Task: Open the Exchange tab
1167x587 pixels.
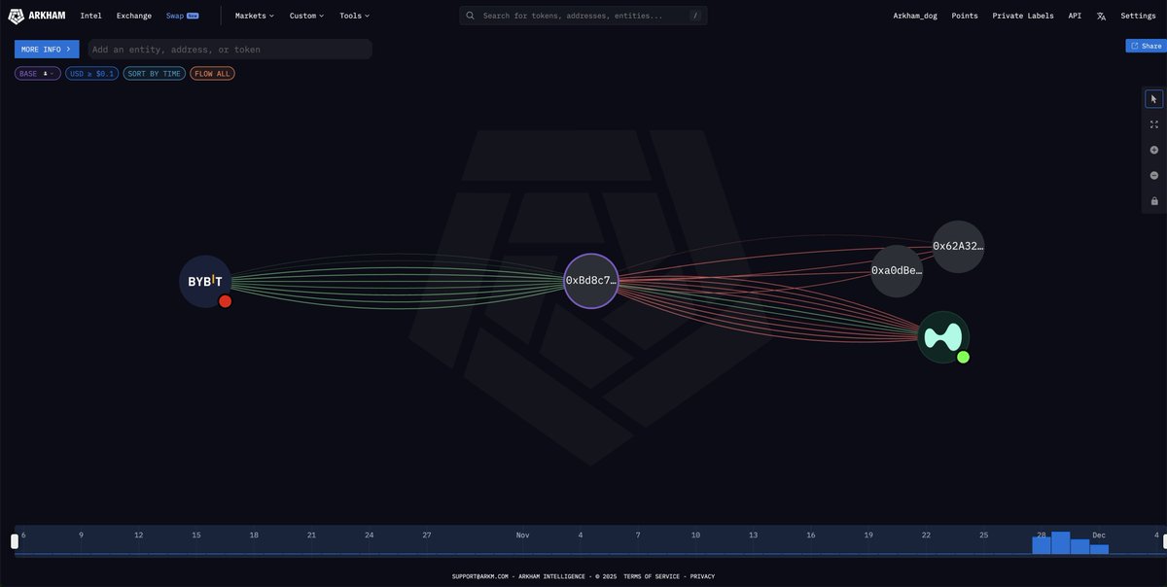Action: (x=134, y=16)
